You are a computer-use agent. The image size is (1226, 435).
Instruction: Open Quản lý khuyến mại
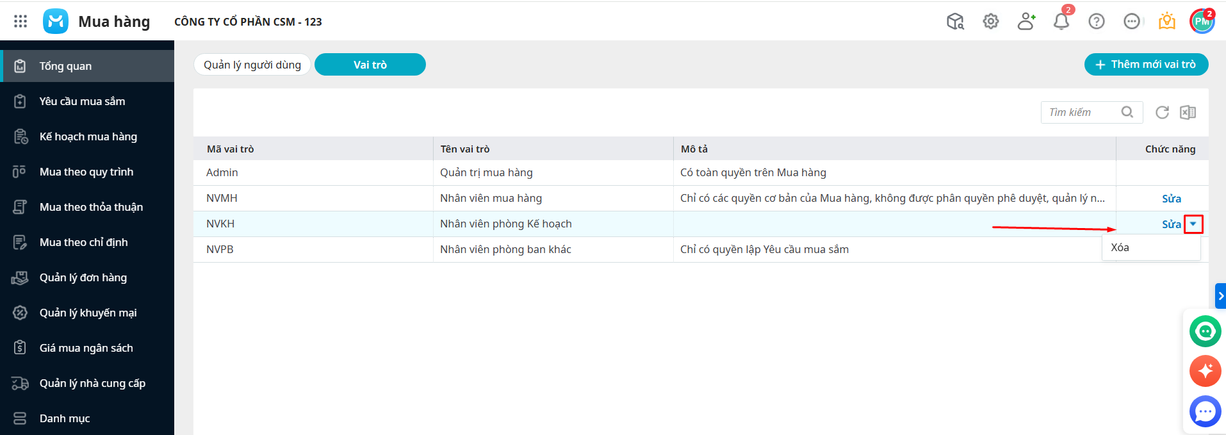[87, 313]
